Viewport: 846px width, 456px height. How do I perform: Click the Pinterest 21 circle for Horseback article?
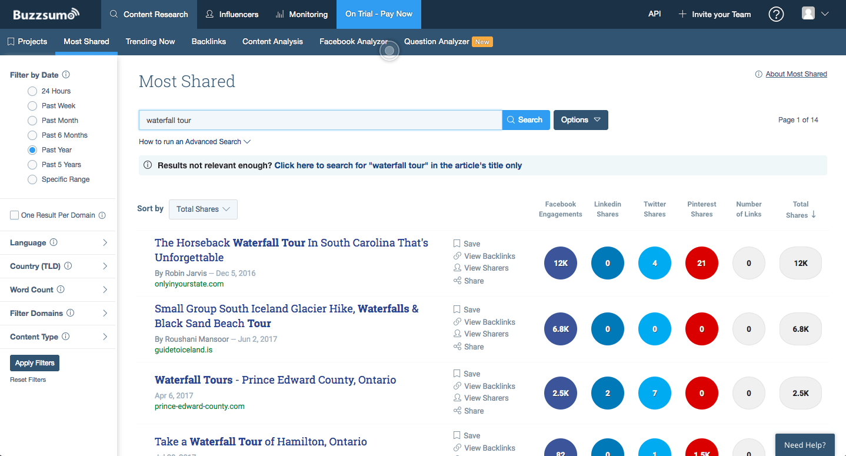click(702, 263)
